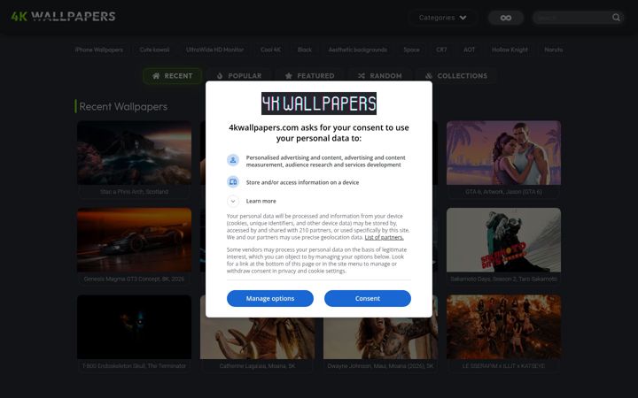
Task: Click the Manage options button
Action: (270, 299)
